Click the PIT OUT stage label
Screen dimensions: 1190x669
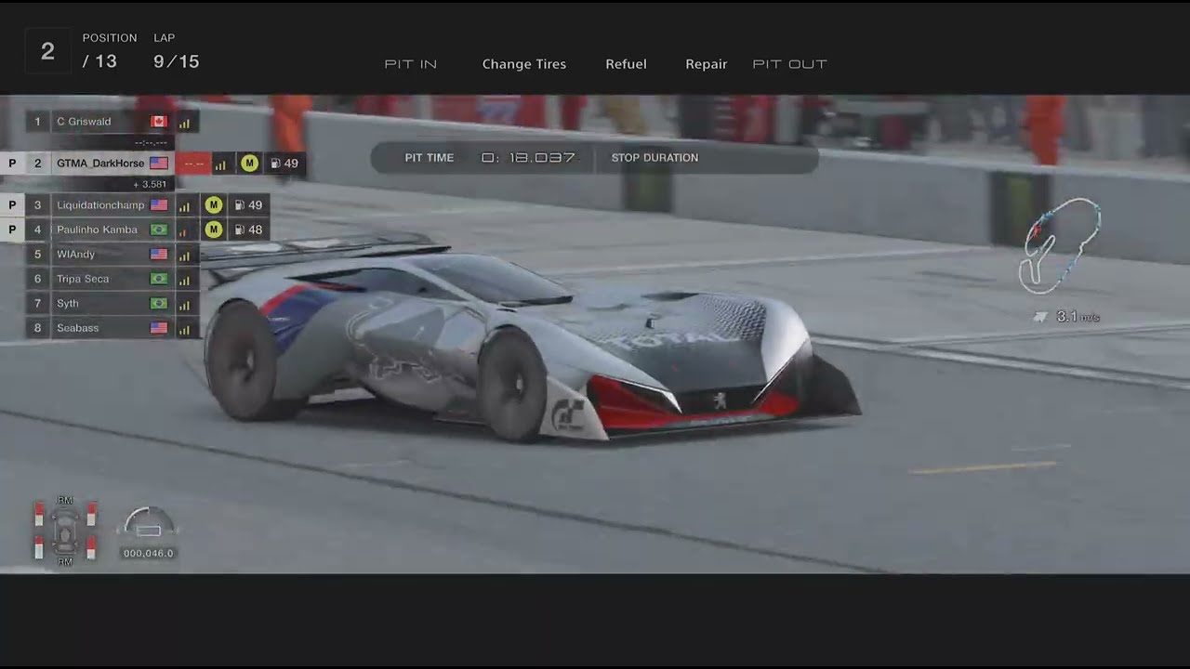pos(789,64)
